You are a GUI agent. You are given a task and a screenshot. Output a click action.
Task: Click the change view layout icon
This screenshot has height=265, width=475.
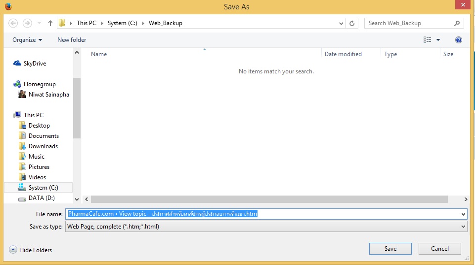pos(428,40)
